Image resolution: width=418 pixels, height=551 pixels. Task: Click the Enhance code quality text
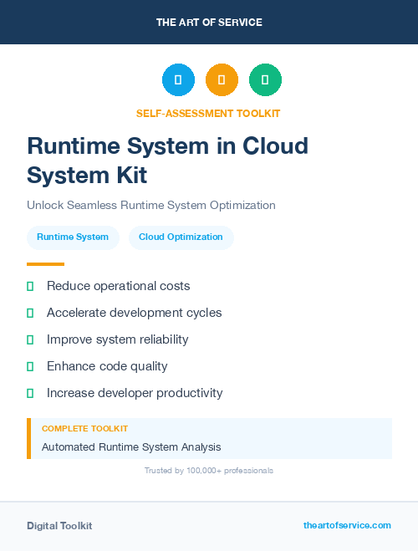(107, 366)
